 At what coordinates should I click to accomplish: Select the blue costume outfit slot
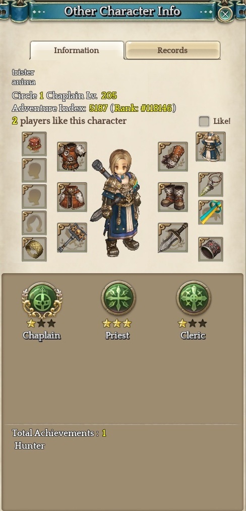tap(211, 146)
